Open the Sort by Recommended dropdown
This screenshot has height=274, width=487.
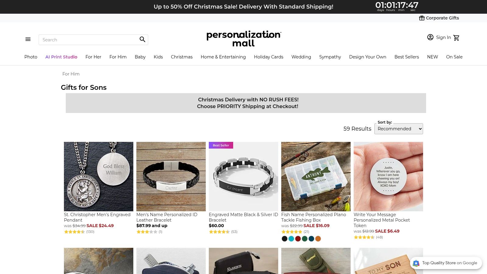[399, 128]
